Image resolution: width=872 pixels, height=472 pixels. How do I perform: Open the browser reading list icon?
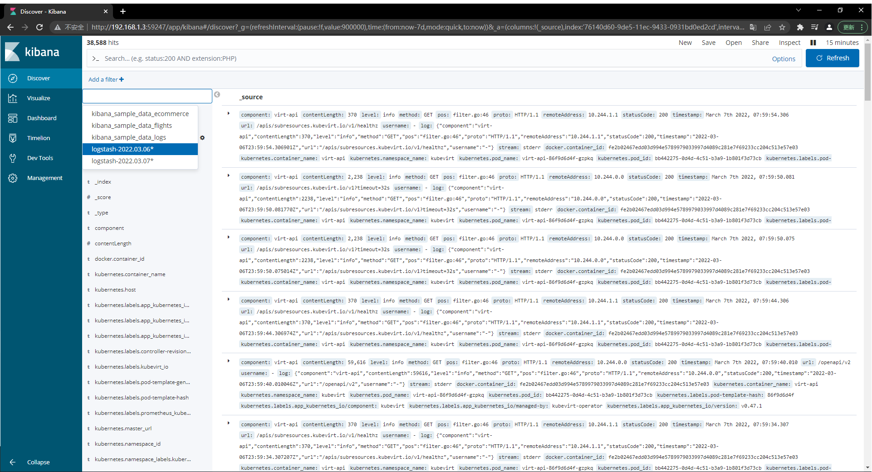tap(815, 27)
